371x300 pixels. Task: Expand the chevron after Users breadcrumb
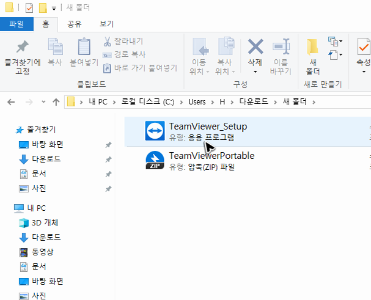coord(212,102)
